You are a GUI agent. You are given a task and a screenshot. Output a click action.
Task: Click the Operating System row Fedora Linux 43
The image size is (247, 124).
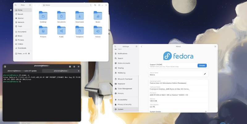(178, 82)
